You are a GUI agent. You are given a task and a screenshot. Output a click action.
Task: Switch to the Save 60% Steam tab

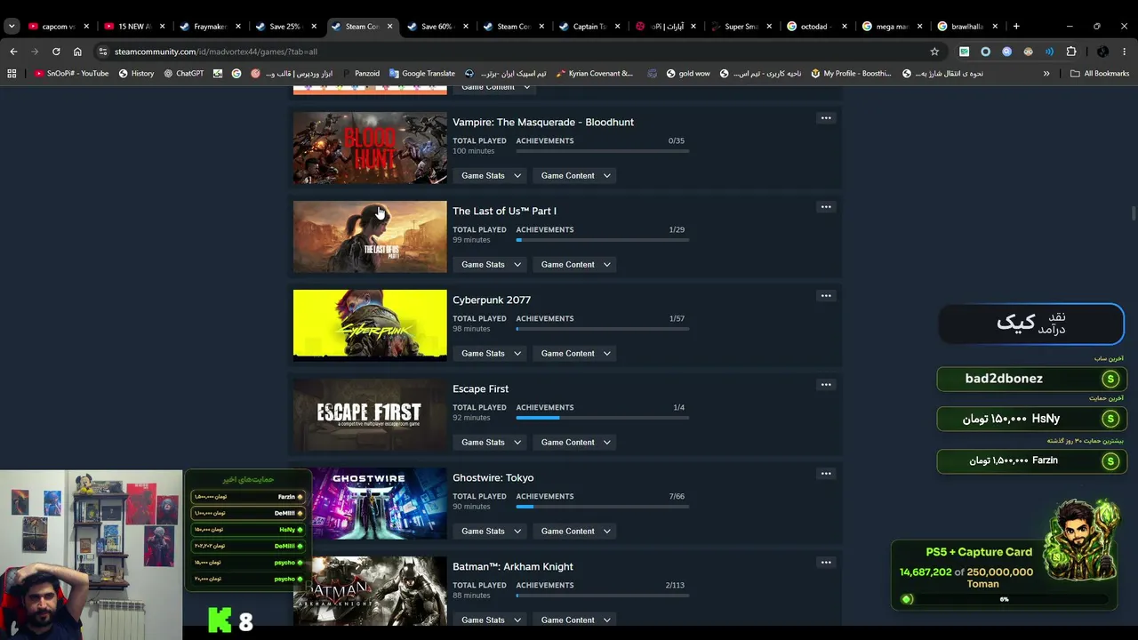437,27
